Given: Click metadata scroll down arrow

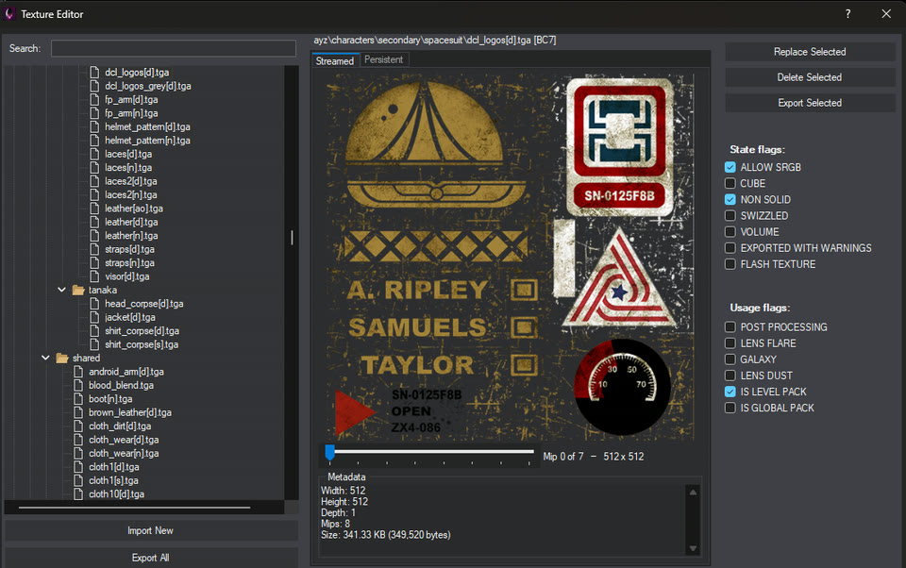Looking at the screenshot, I should pos(693,548).
